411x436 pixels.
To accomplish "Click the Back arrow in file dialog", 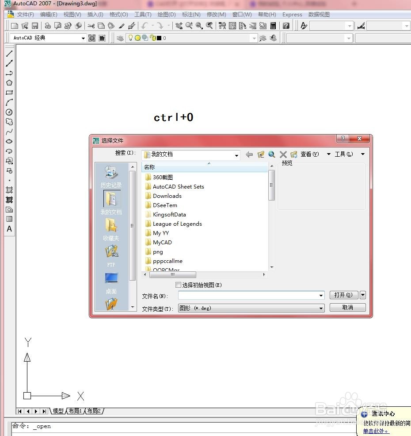I will (x=249, y=154).
